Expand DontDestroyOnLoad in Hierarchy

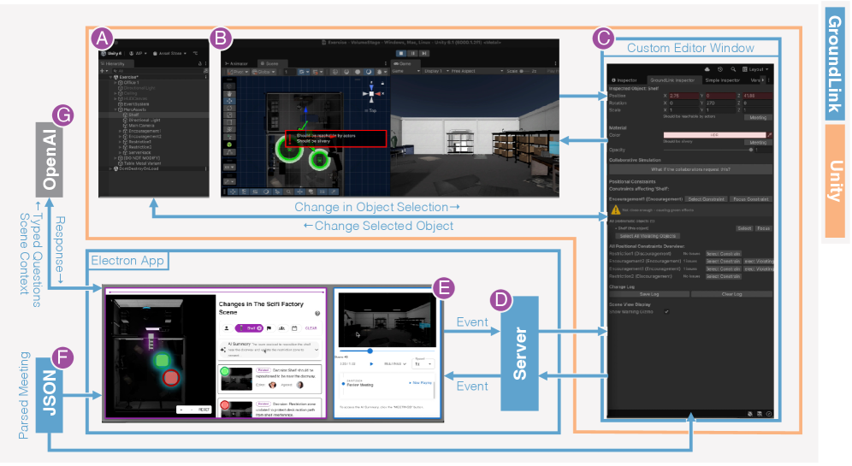111,168
